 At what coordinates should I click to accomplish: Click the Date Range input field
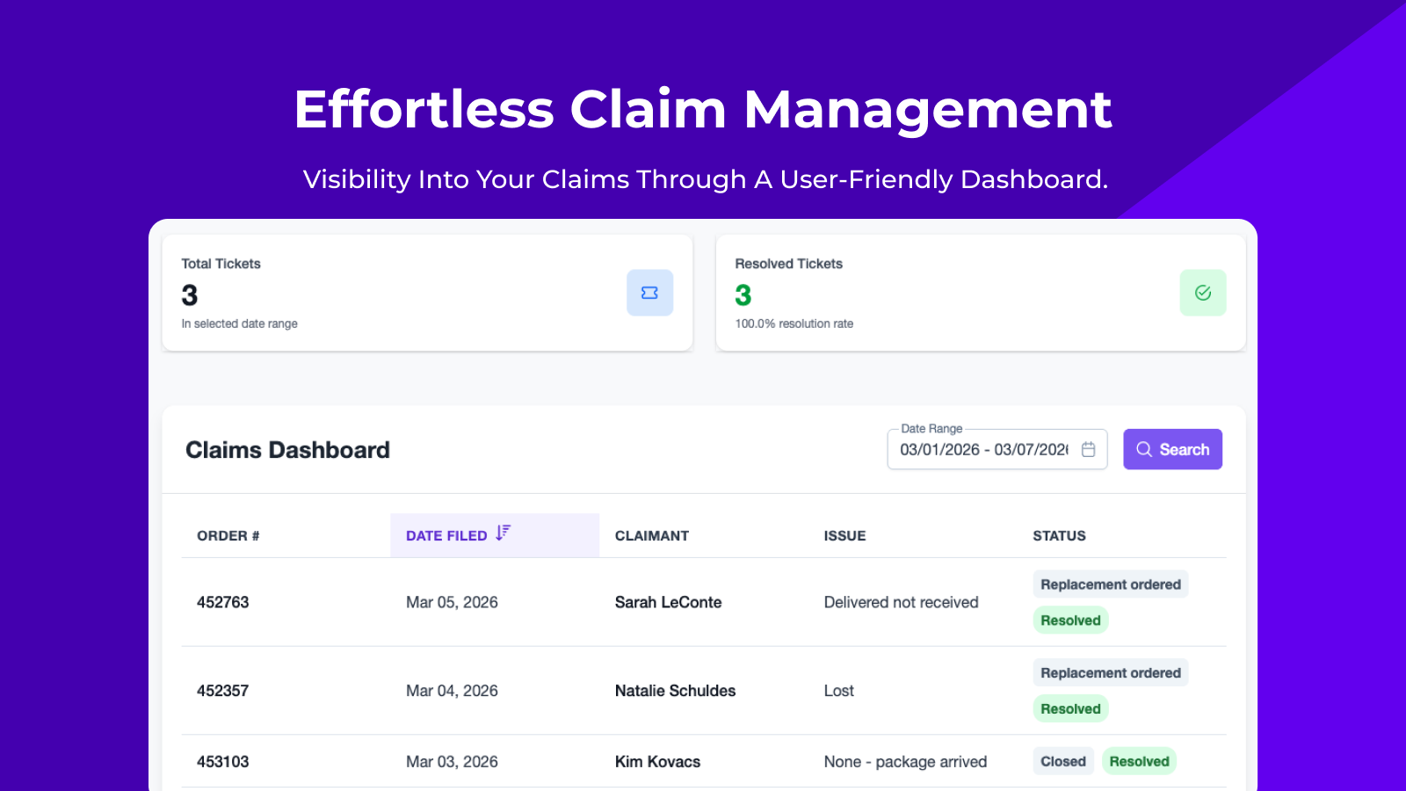[x=982, y=449]
